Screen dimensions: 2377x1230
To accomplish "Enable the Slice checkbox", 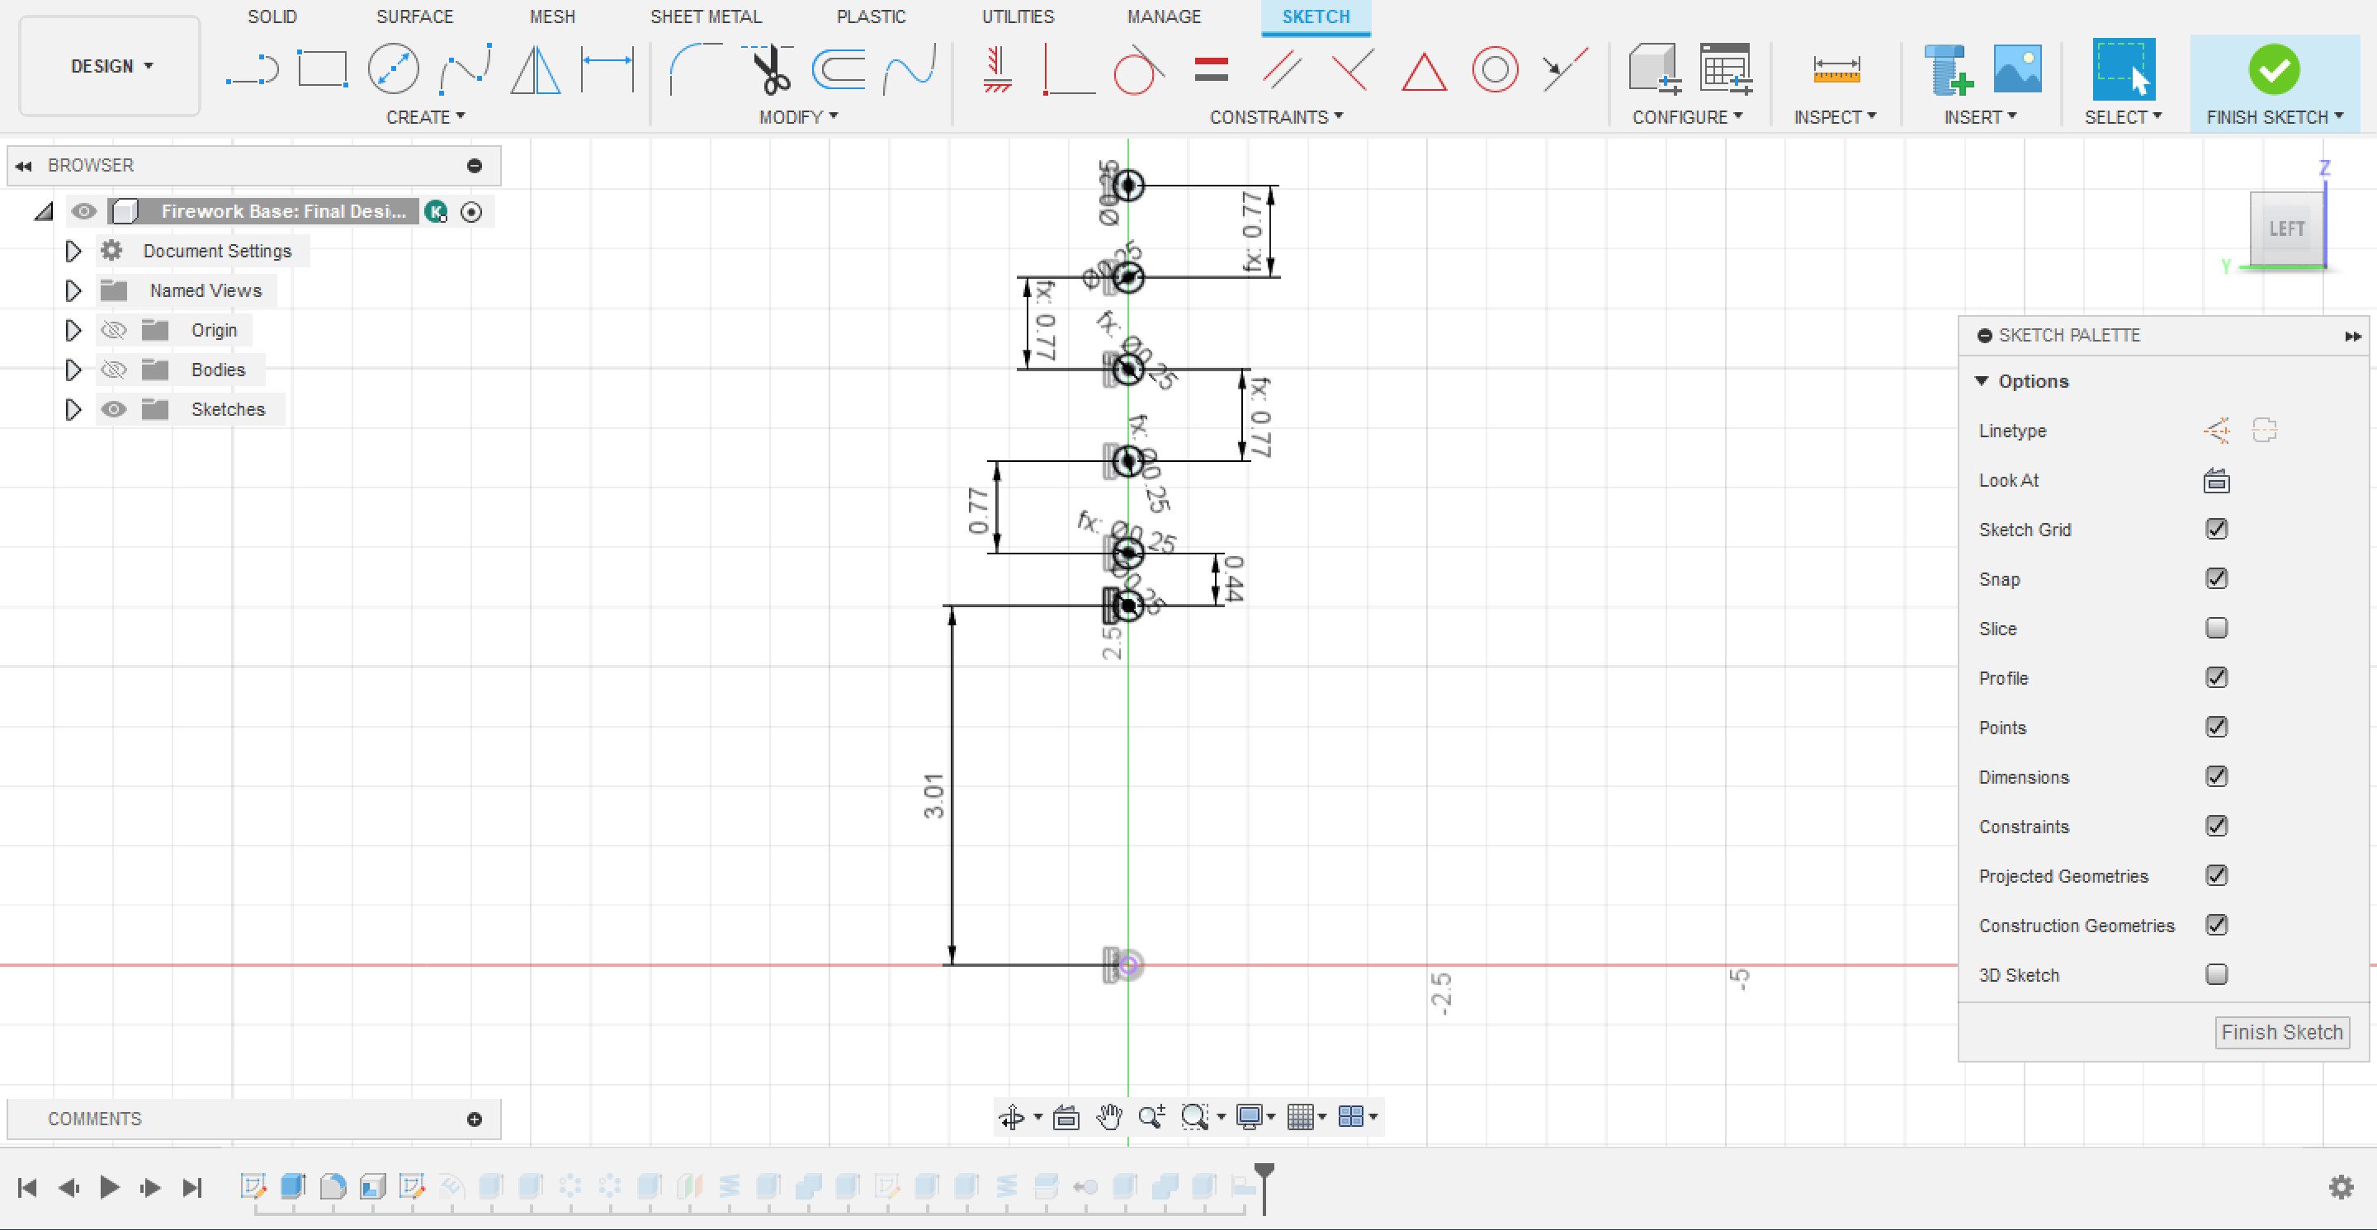I will coord(2216,628).
